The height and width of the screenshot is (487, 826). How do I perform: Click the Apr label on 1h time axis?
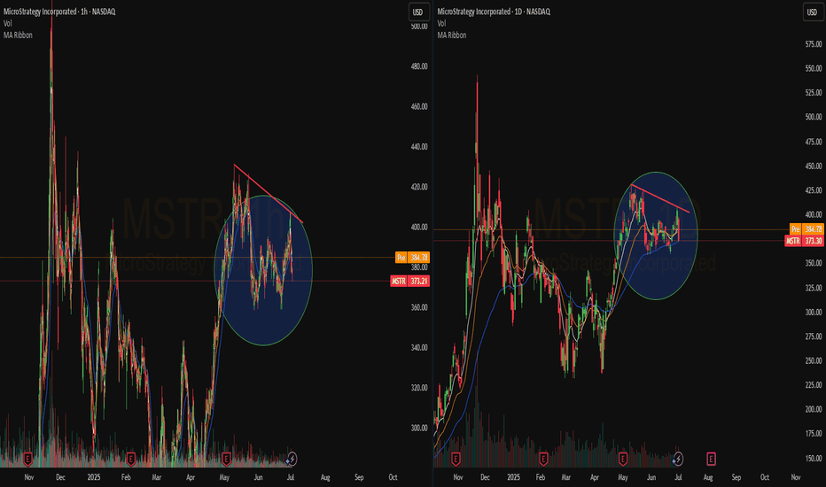(x=191, y=477)
